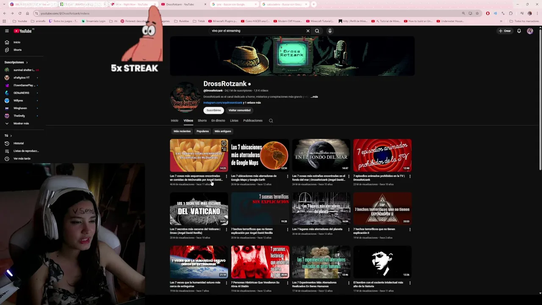The image size is (542, 305).
Task: Click the Crear button
Action: [x=505, y=31]
